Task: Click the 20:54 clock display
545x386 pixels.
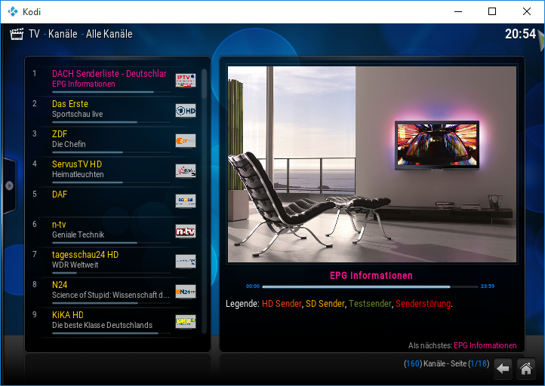Action: point(520,34)
